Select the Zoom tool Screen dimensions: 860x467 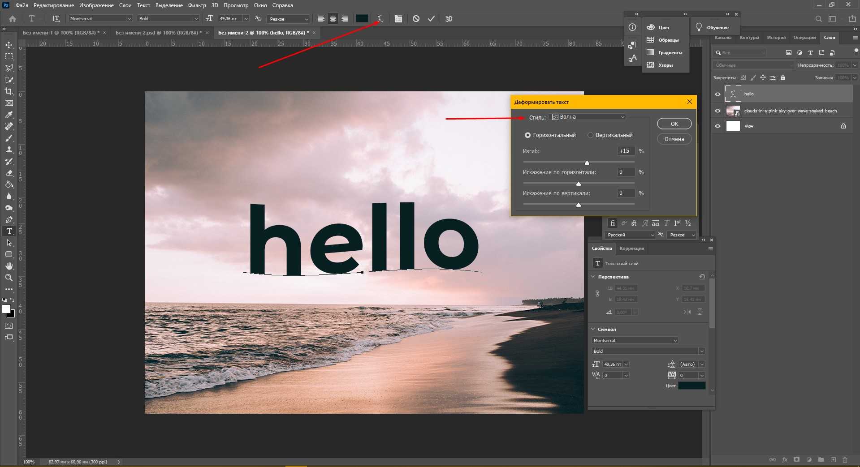pyautogui.click(x=9, y=278)
